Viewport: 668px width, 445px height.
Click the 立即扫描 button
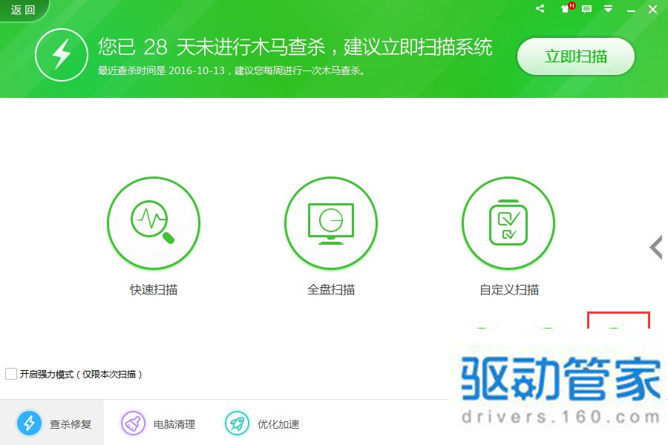tap(575, 56)
